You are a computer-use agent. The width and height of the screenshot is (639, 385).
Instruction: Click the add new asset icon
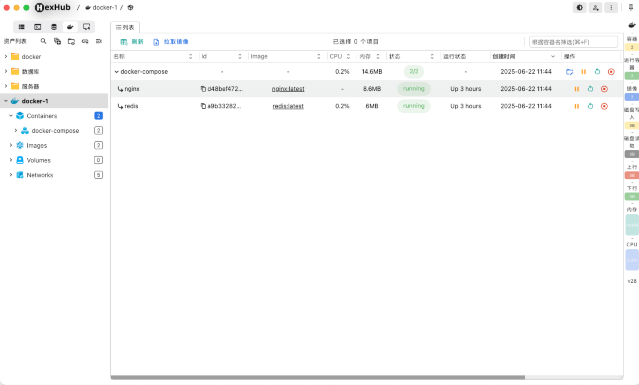[57, 41]
